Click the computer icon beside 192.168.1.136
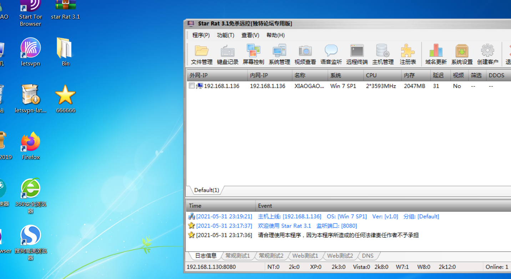The image size is (511, 279). tap(199, 86)
